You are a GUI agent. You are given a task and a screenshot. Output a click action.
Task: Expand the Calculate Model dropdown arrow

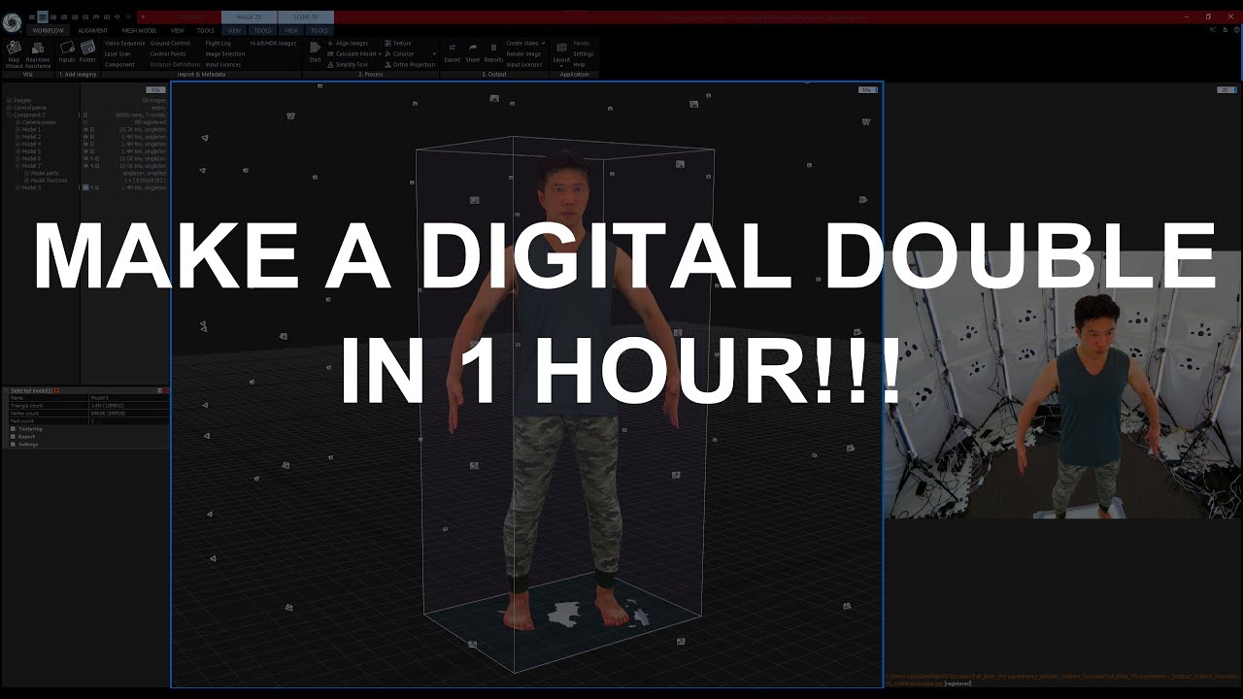click(380, 54)
